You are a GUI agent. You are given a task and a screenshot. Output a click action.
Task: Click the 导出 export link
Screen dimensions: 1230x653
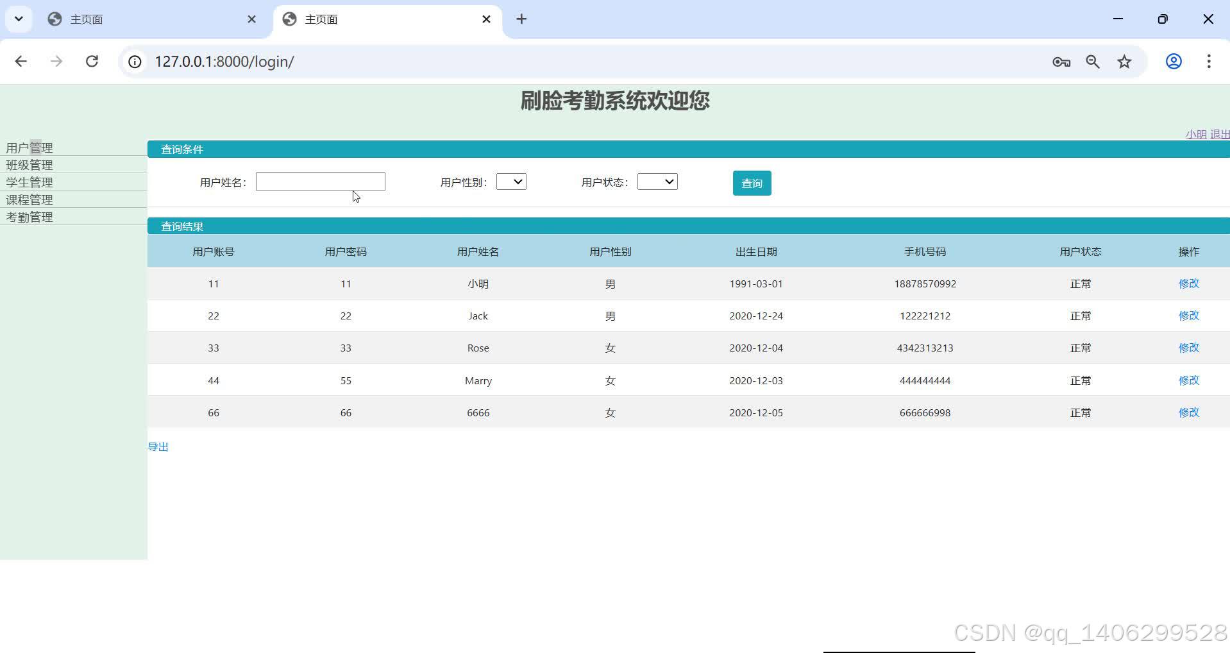(158, 446)
